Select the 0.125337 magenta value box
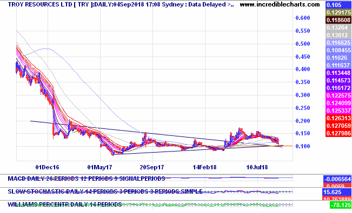 (338, 111)
